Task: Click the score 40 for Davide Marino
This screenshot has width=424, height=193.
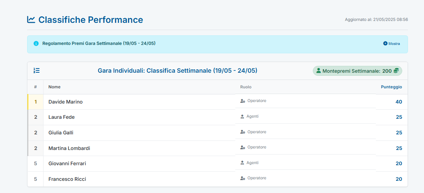Action: 398,102
